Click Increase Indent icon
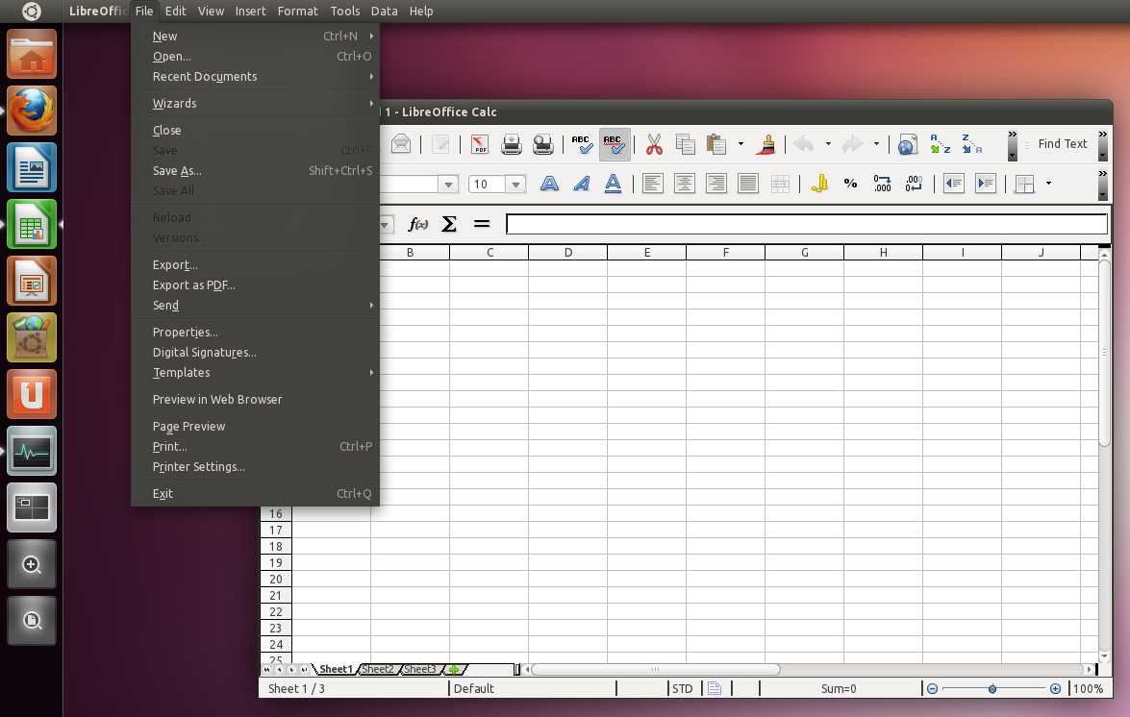1130x717 pixels. pos(985,185)
